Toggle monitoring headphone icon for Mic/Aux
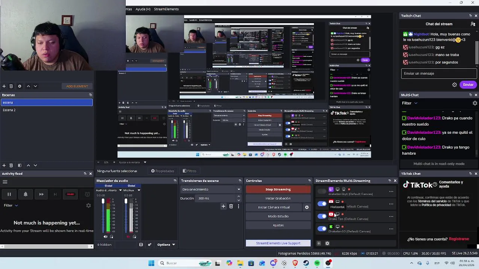 tap(135, 236)
